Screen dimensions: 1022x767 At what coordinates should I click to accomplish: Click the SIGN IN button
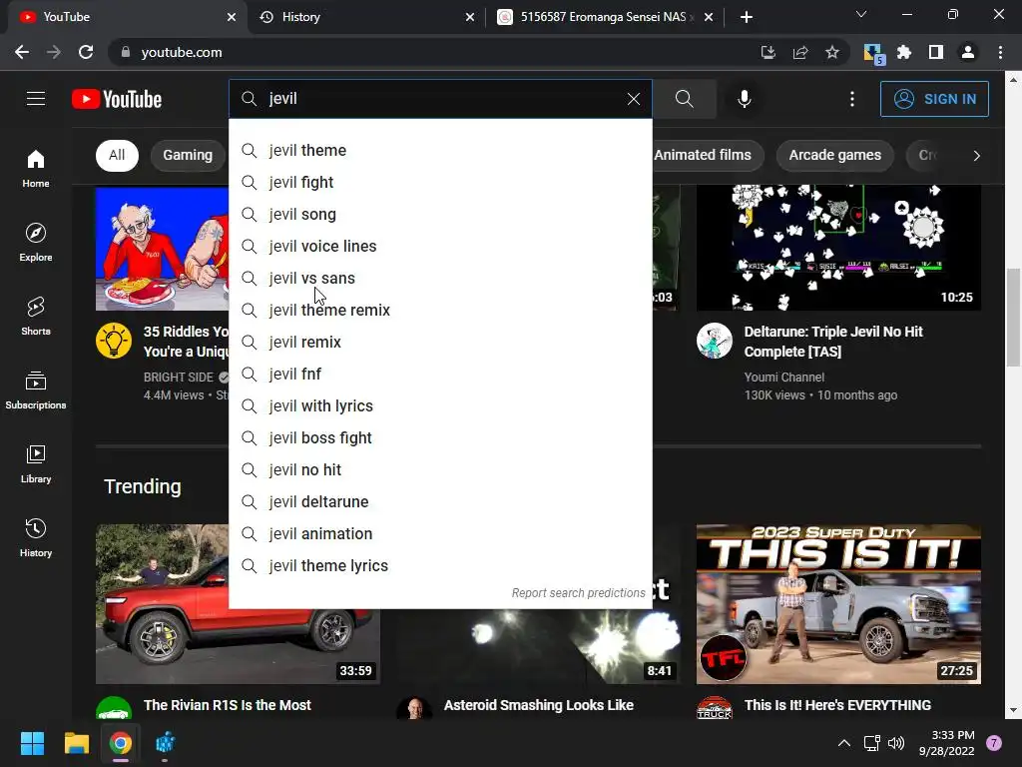934,99
